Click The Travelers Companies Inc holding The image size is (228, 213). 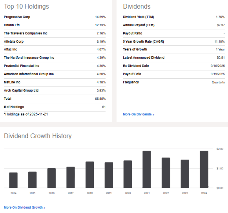[x=26, y=33]
